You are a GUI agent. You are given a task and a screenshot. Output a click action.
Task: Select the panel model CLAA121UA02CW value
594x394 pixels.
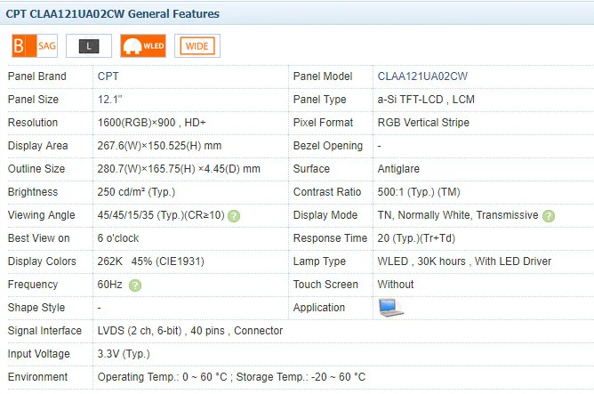click(422, 76)
